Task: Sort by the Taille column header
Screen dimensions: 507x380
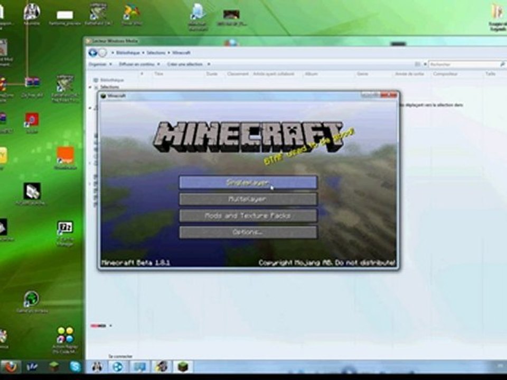Action: (490, 74)
